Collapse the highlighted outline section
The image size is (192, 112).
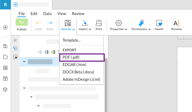coord(24,62)
